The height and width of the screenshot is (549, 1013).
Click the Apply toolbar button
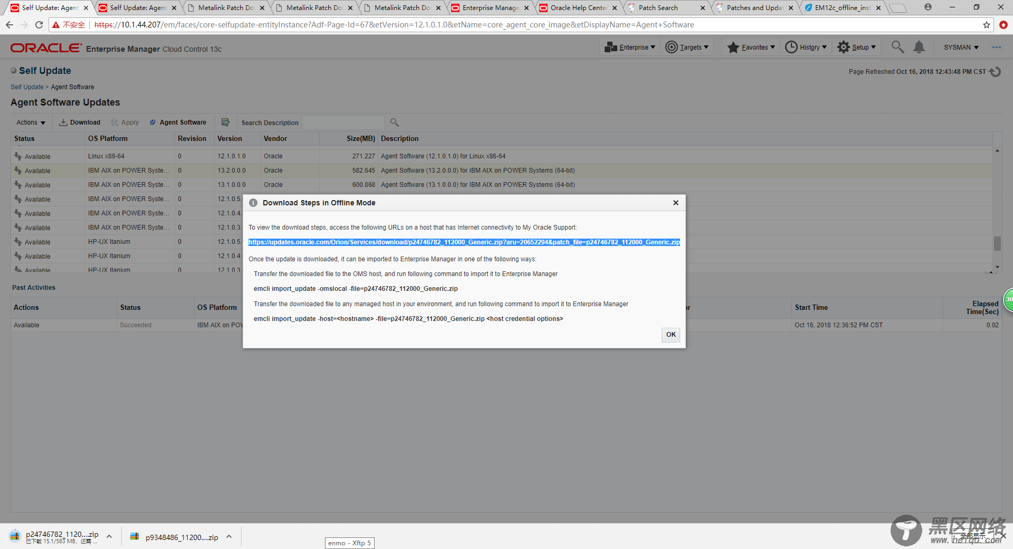125,122
